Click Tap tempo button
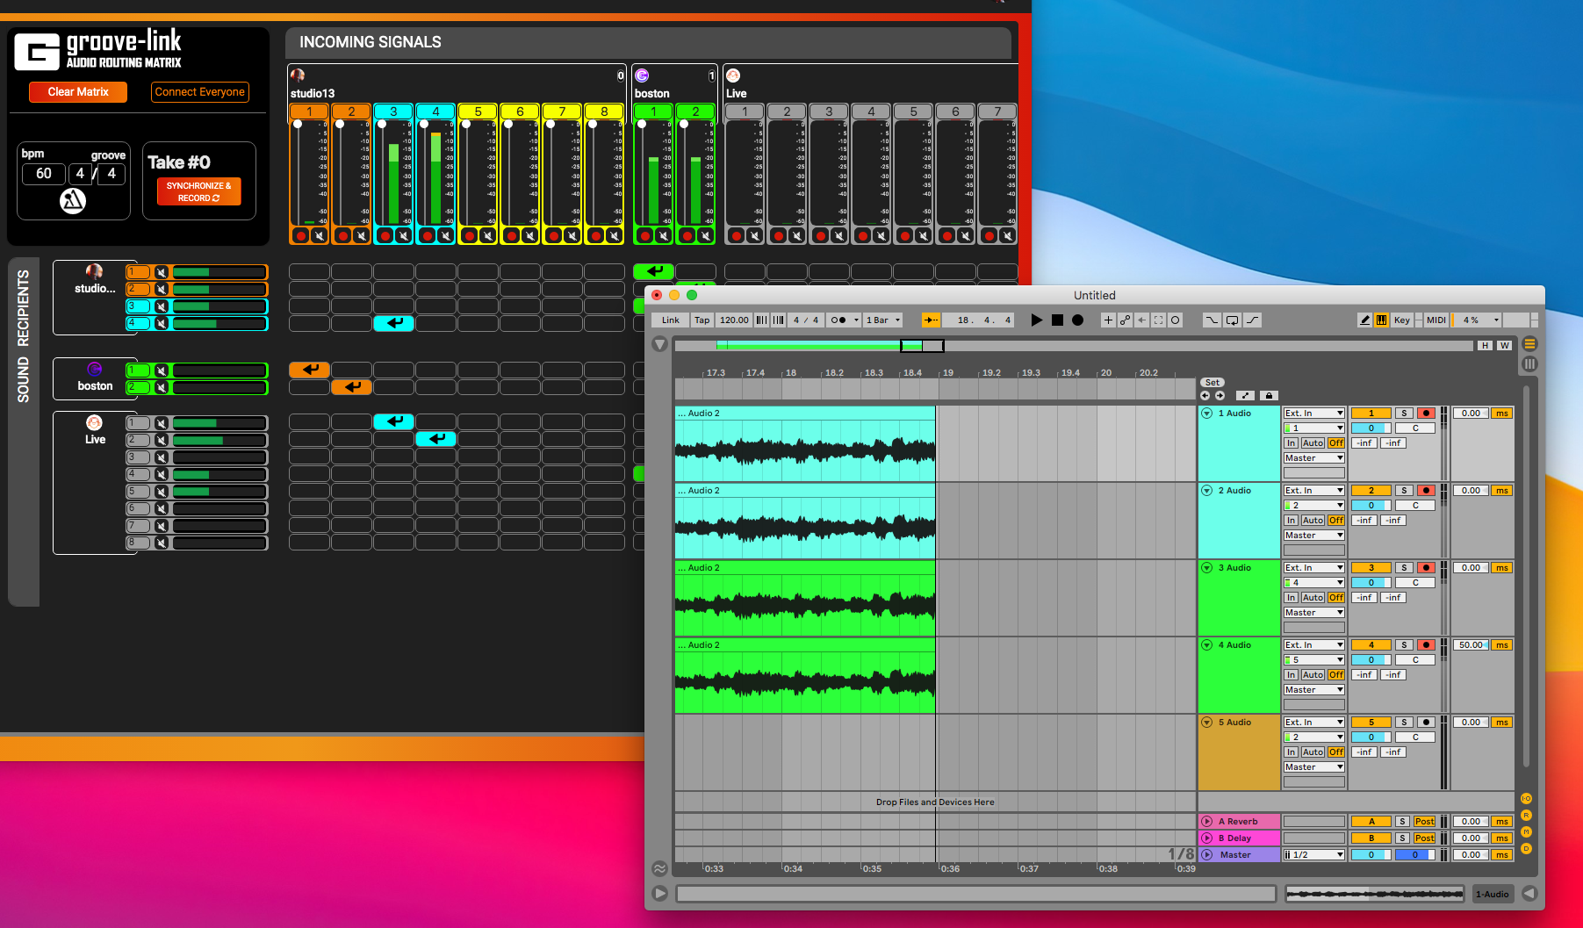The height and width of the screenshot is (928, 1583). pos(702,320)
